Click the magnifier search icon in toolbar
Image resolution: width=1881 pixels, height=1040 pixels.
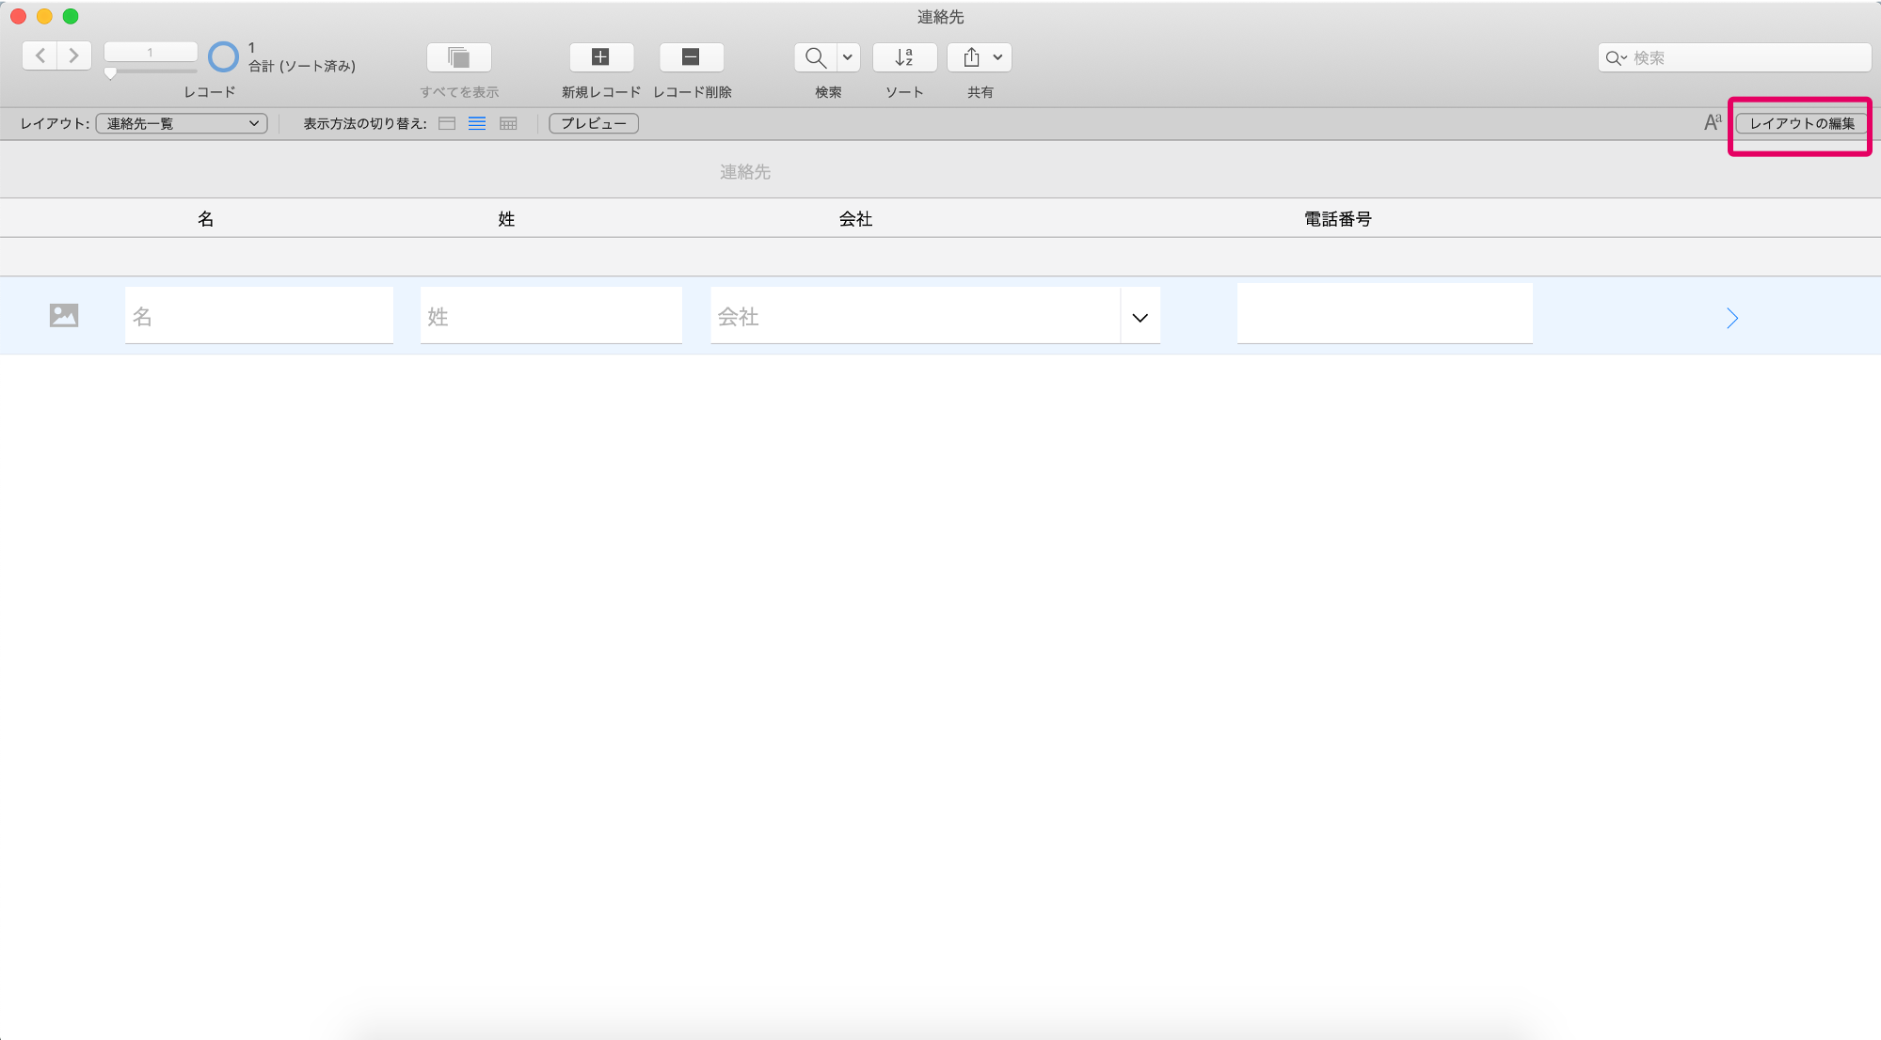(815, 57)
